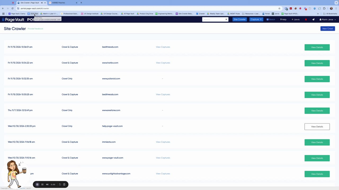
Task: Restart the recording with the circular arrow
Action: [60, 184]
